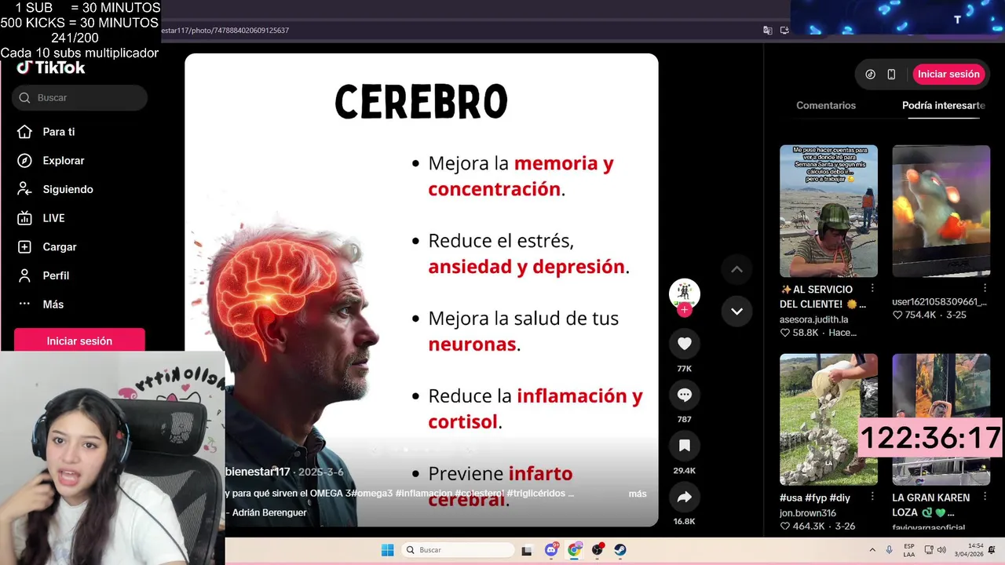Expand the system tray hidden icons chevron
The width and height of the screenshot is (1005, 565).
click(x=872, y=550)
